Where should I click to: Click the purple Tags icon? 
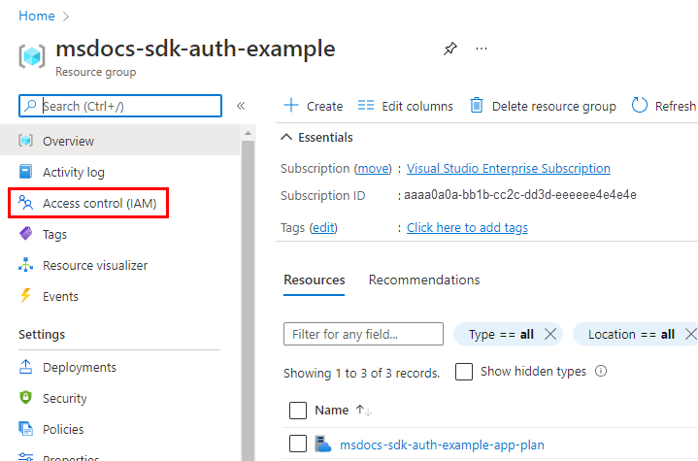tap(26, 233)
